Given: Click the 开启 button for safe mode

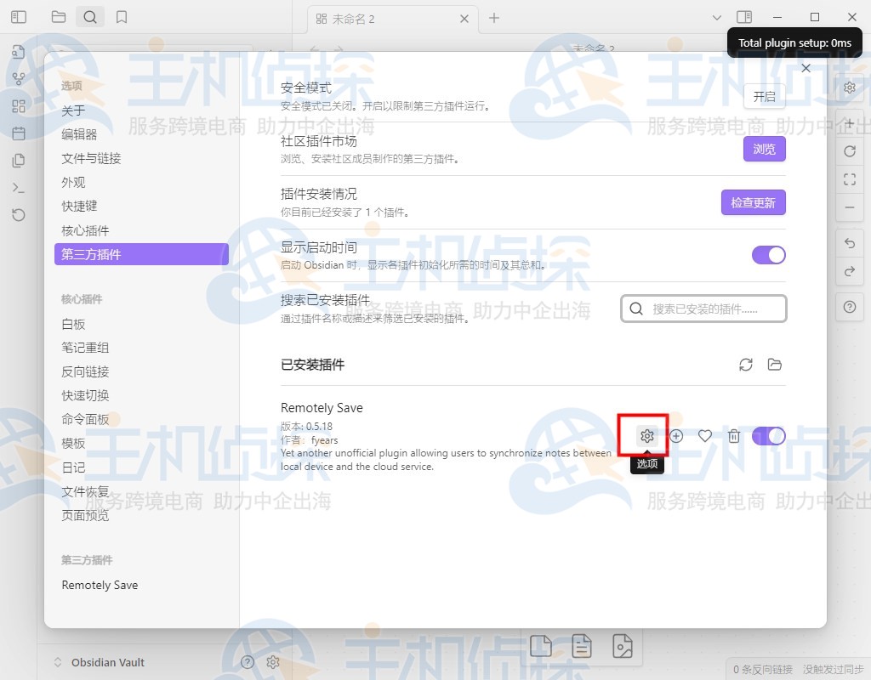Looking at the screenshot, I should 764,96.
